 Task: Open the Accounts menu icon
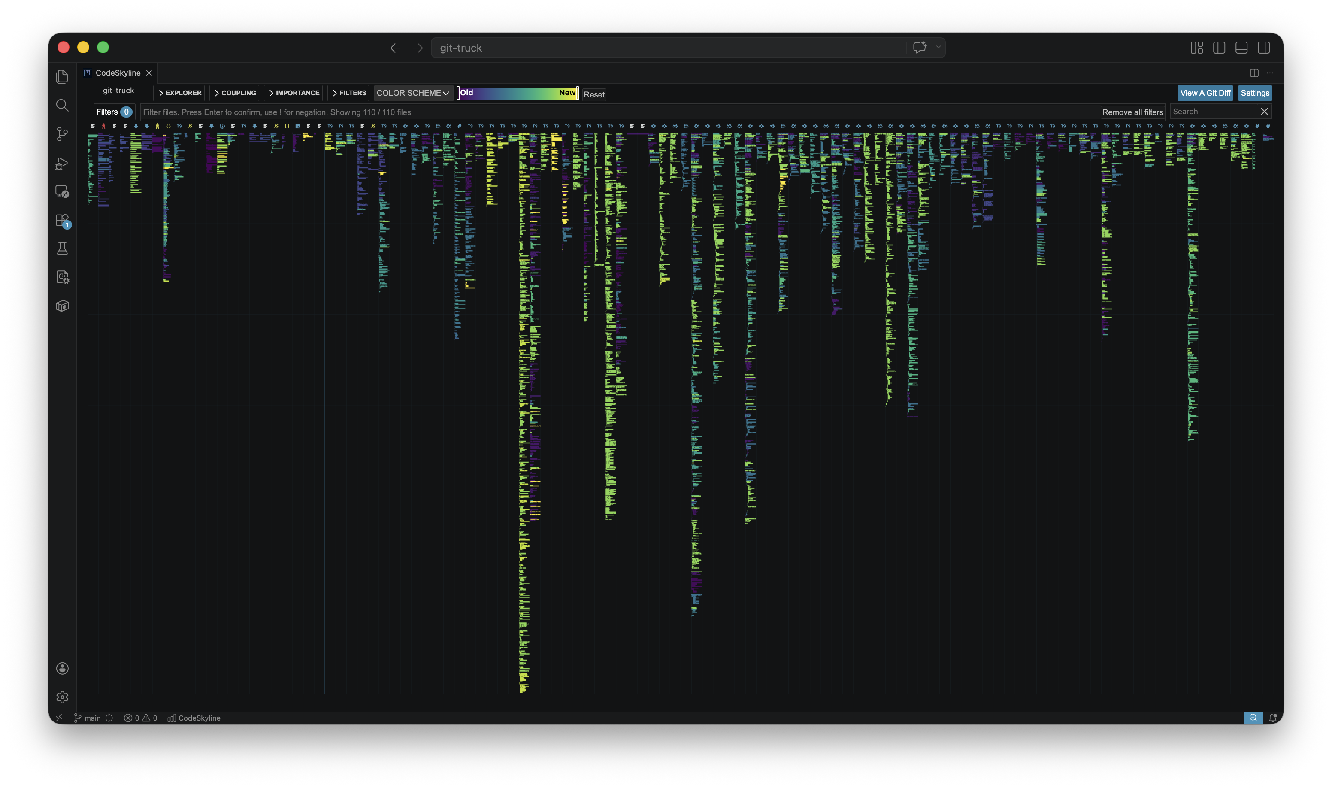pos(62,668)
